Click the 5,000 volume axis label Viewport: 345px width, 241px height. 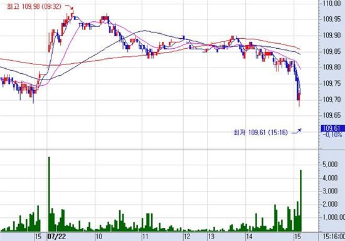click(x=330, y=164)
